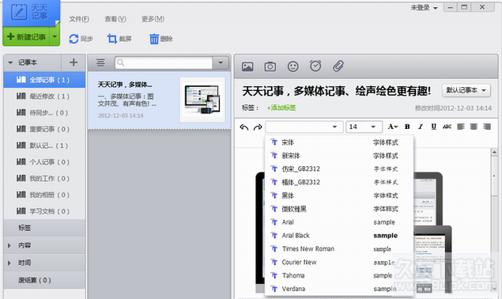This screenshot has width=502, height=299.
Task: Choose 黑体 font from list
Action: pyautogui.click(x=339, y=195)
